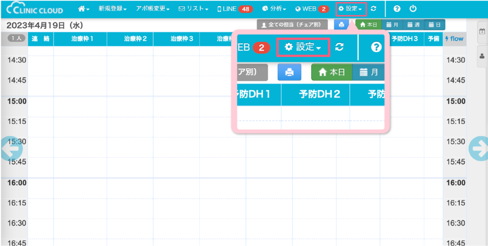Go to next day with right arrow
Screen dimensions: 488x246
[478, 149]
